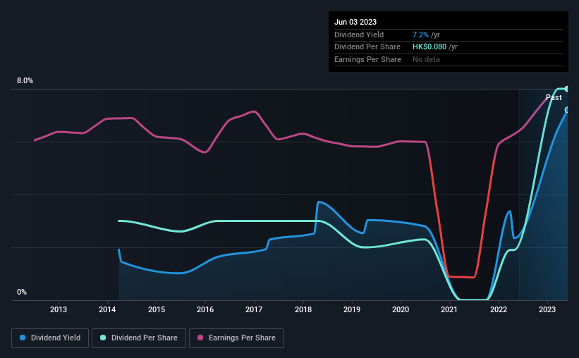This screenshot has width=579, height=358.
Task: Toggle the Earnings Per Share legend button
Action: (x=236, y=338)
